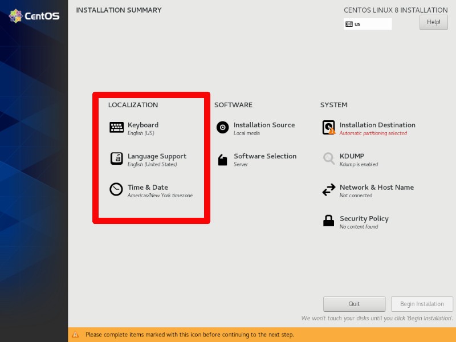Click the 'Kdump is enabled' status text
This screenshot has width=456, height=342.
pyautogui.click(x=360, y=165)
